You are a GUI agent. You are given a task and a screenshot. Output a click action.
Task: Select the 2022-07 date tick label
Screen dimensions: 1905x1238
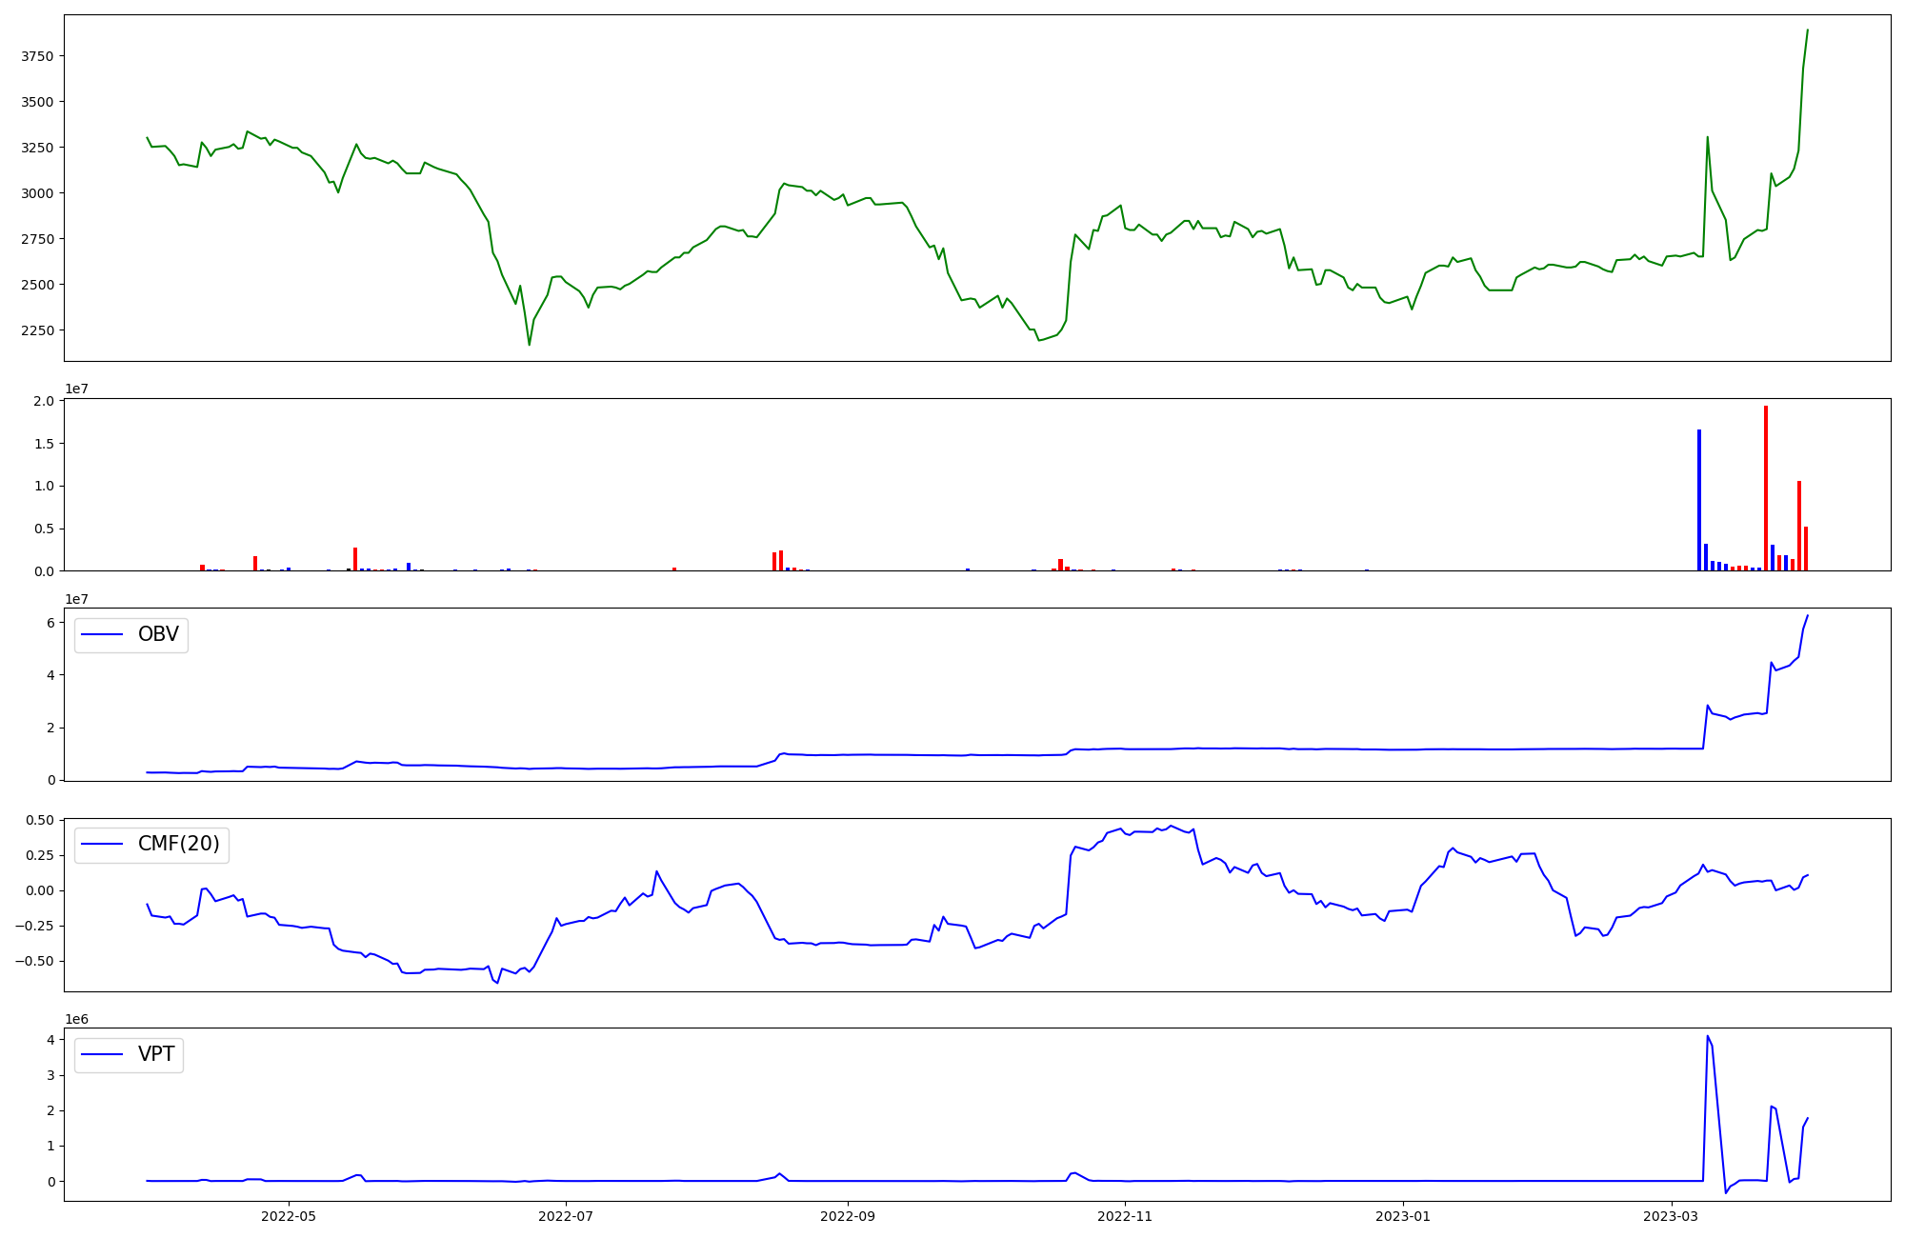(x=566, y=1216)
